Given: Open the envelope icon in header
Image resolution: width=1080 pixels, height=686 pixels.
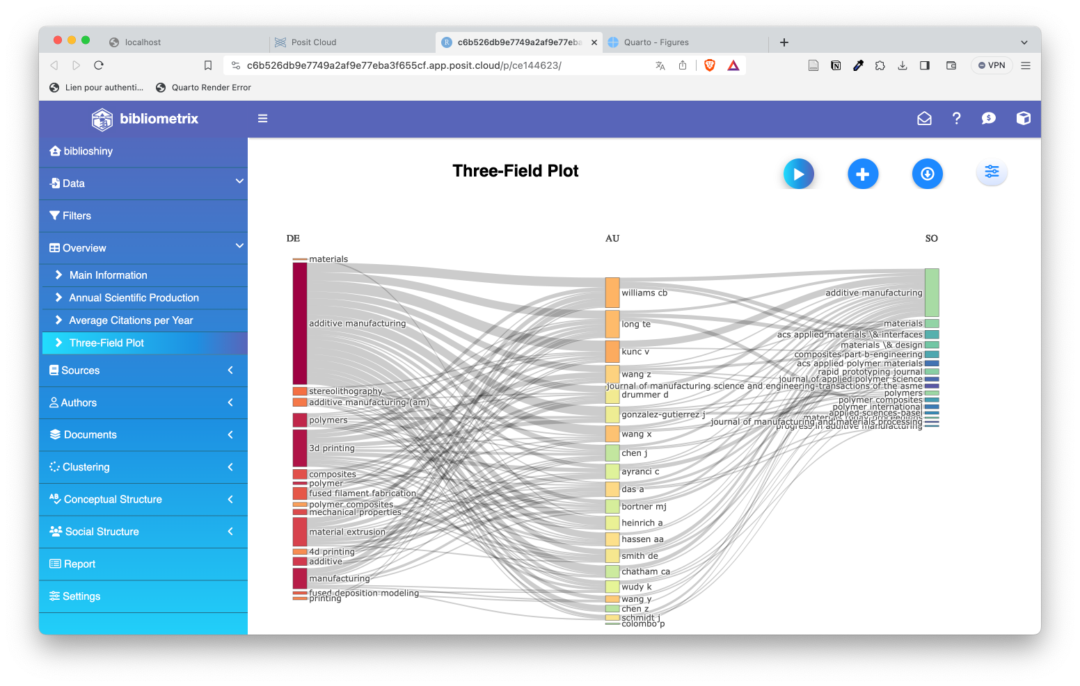Looking at the screenshot, I should 924,119.
